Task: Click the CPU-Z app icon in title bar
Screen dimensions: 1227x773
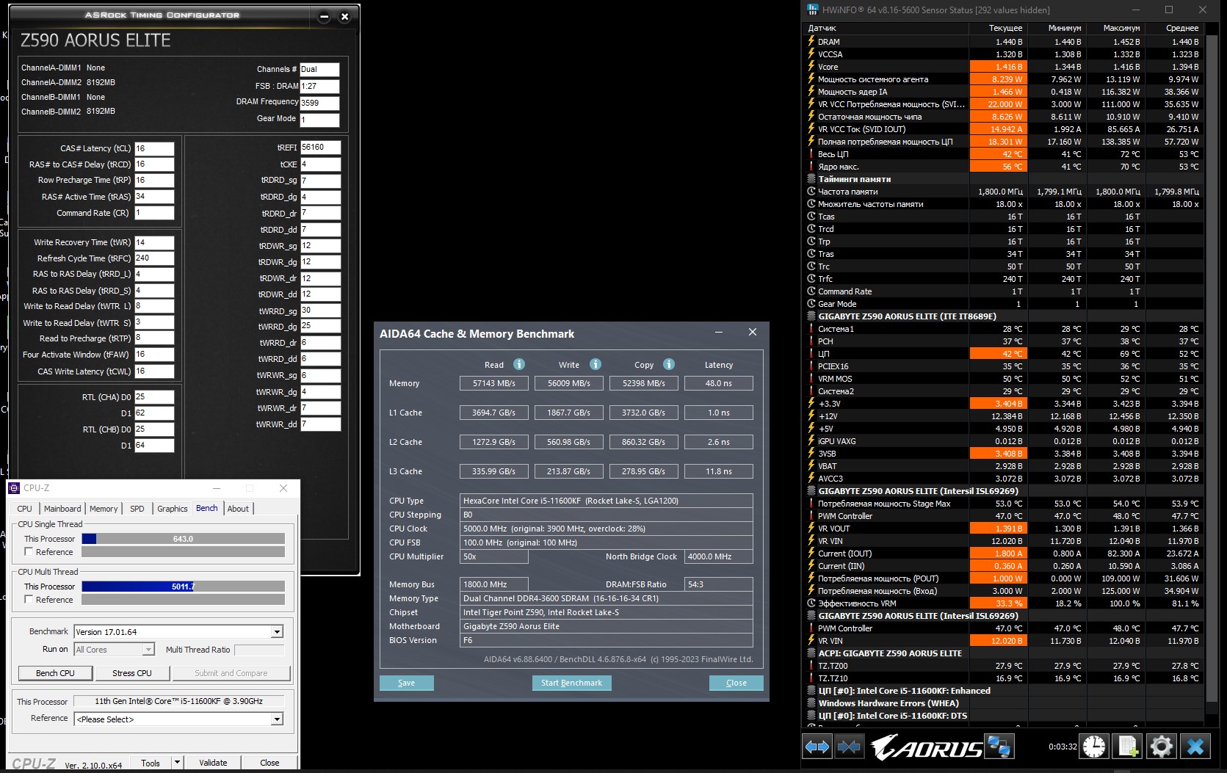Action: (x=14, y=488)
